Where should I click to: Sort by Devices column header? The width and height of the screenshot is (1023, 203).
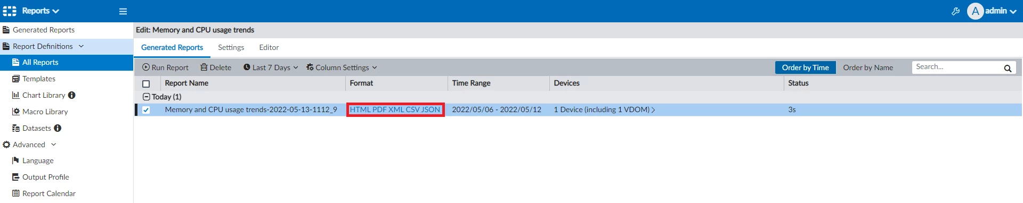click(x=566, y=83)
